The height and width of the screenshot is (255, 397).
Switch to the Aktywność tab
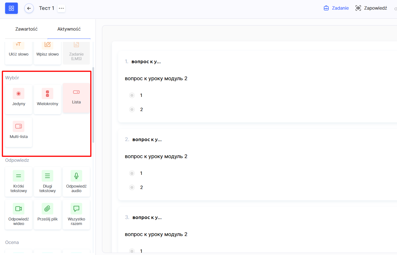click(x=69, y=29)
